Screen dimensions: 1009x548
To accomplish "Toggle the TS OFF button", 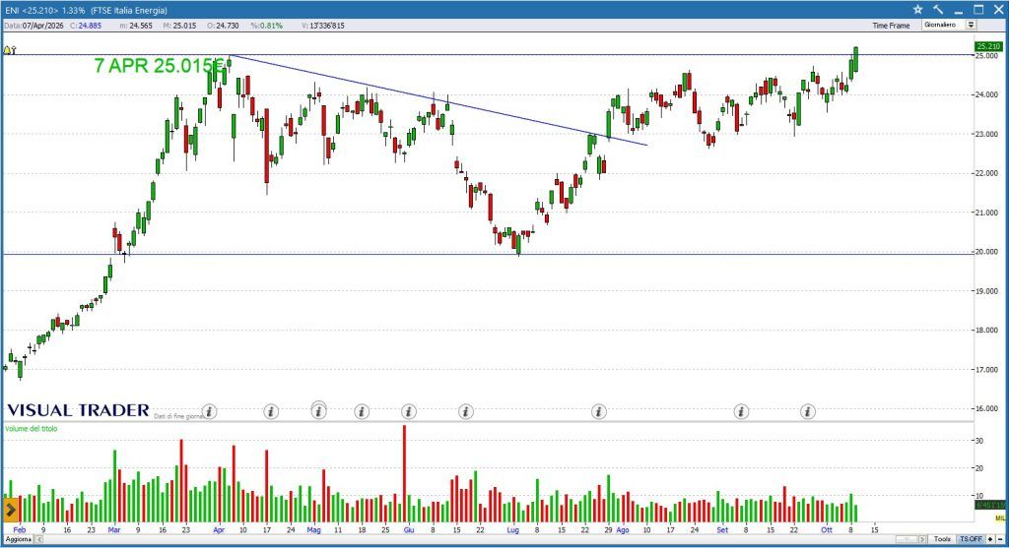I will tap(971, 539).
